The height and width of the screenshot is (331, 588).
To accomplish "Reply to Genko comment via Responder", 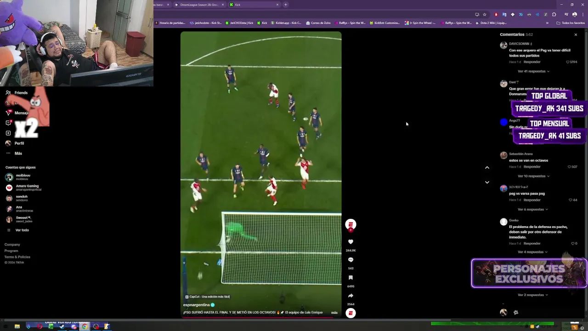I will click(x=532, y=243).
